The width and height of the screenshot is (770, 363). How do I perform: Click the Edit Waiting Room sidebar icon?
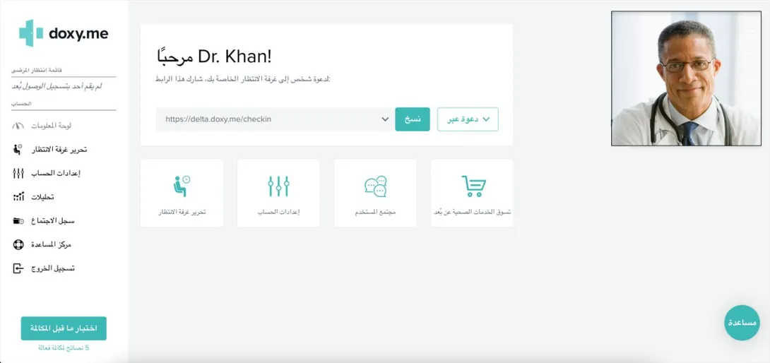coord(18,149)
